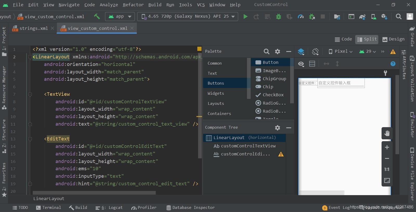This screenshot has height=212, width=416.
Task: Open the Profile app gauge icon
Action: (301, 17)
